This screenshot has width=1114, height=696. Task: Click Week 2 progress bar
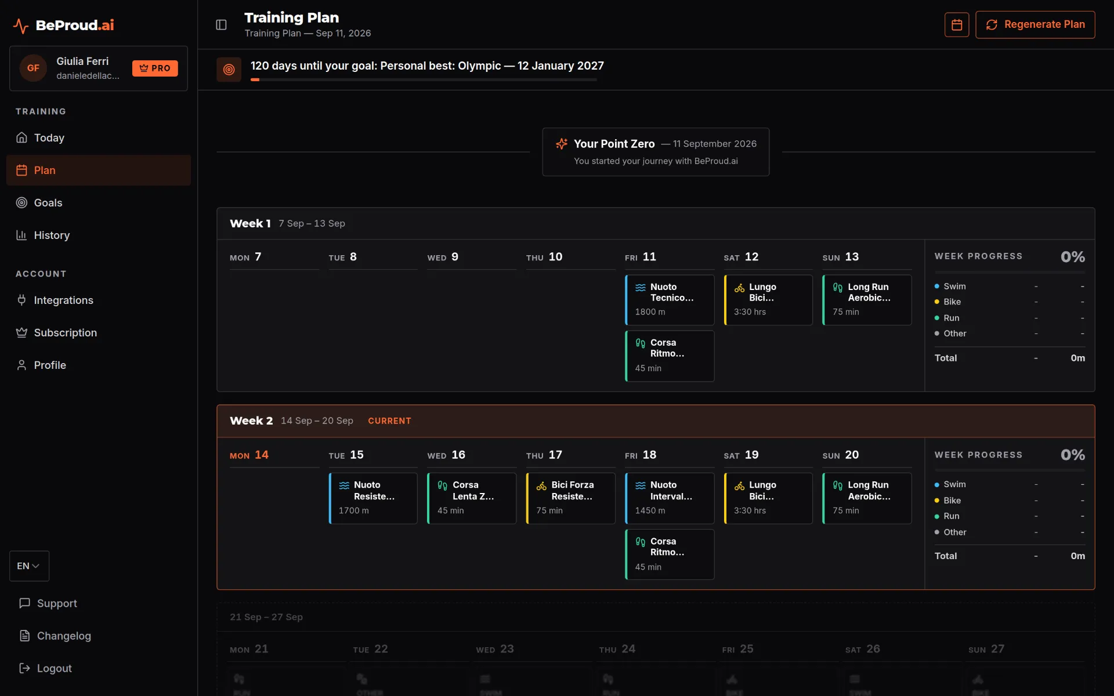tap(1010, 470)
